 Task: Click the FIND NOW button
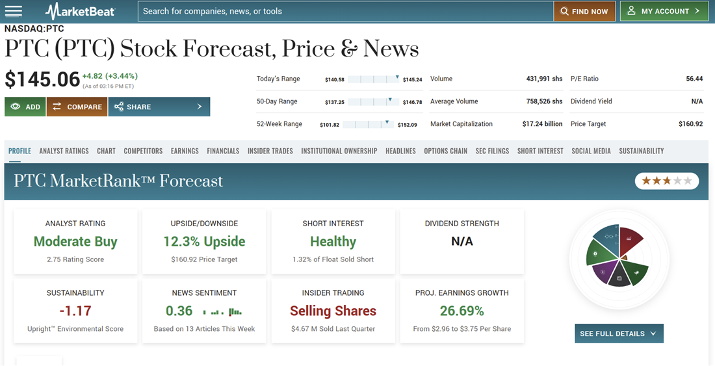pos(584,12)
